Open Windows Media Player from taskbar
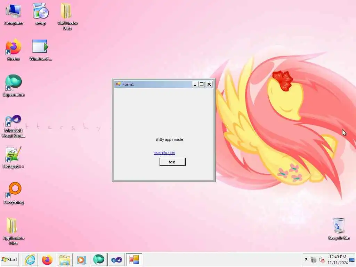This screenshot has width=356, height=267. (81, 259)
